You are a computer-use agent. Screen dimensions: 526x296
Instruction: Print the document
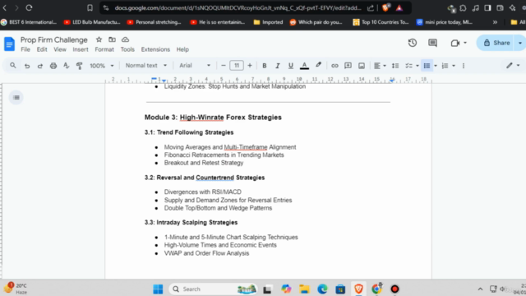tap(53, 66)
